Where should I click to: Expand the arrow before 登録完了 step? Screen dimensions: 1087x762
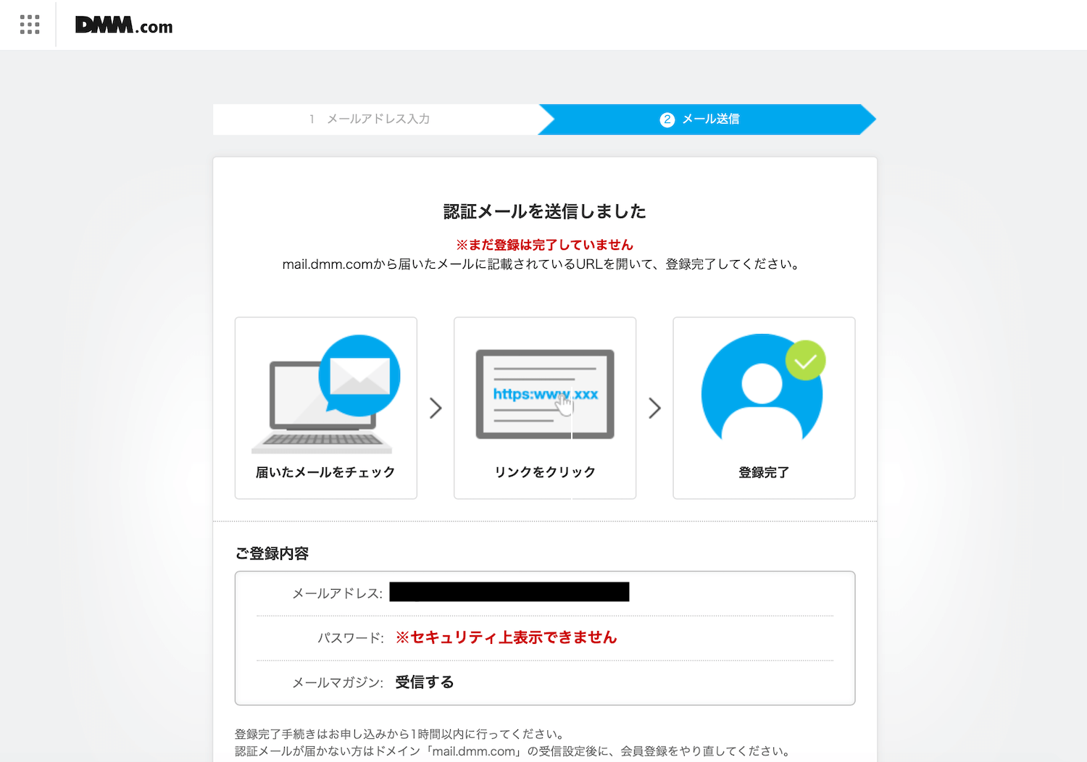[x=654, y=408]
